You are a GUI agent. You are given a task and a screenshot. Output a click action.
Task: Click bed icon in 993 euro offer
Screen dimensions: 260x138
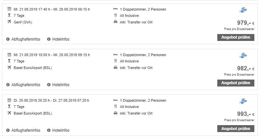point(115,100)
